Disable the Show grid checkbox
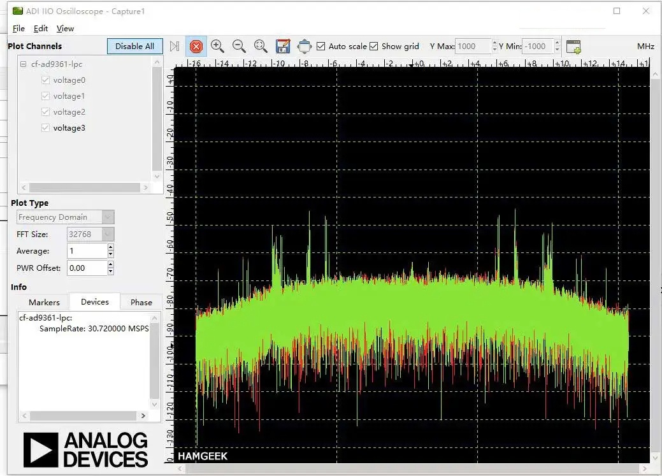This screenshot has height=476, width=662. (x=374, y=47)
